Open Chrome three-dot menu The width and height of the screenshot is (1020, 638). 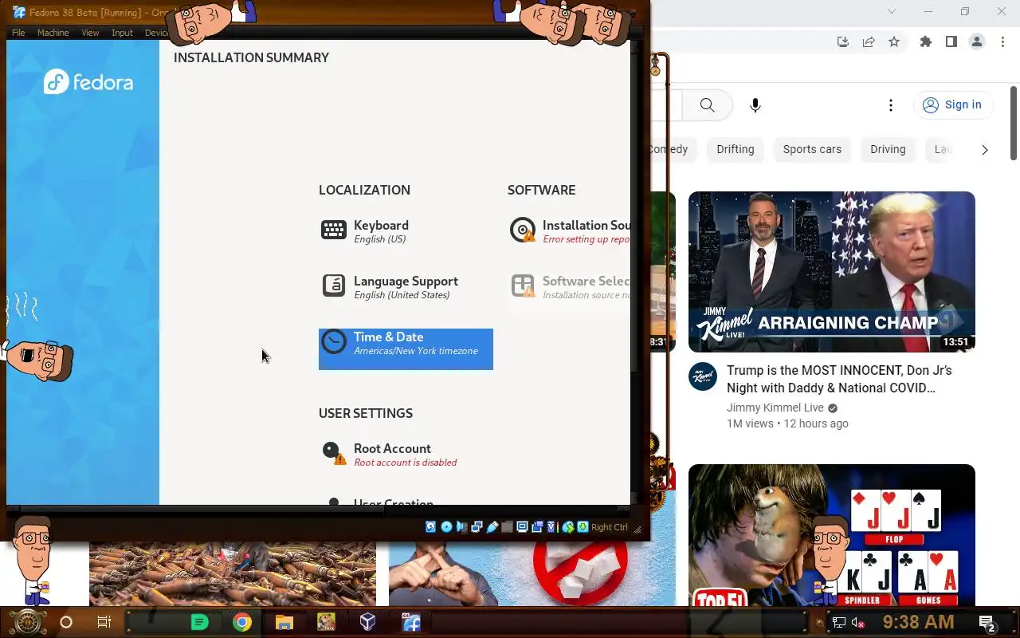1002,42
